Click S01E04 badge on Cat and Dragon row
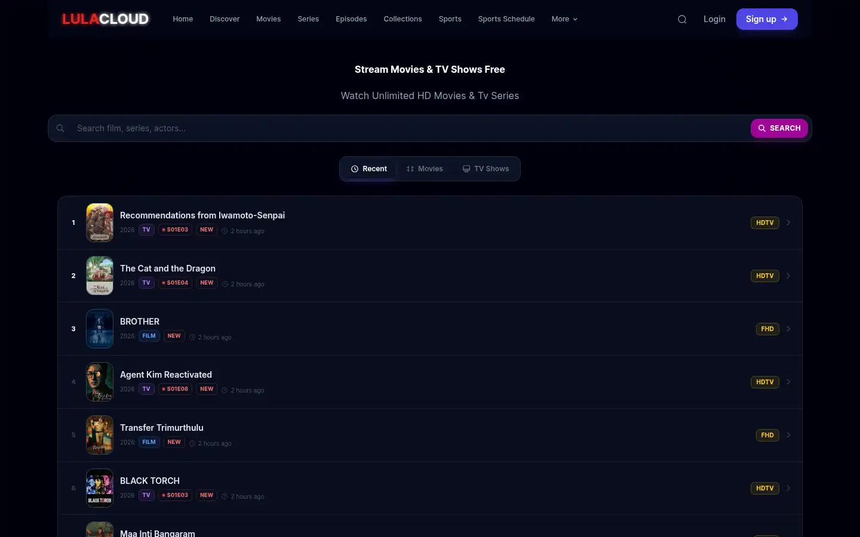The width and height of the screenshot is (860, 537). tap(175, 283)
